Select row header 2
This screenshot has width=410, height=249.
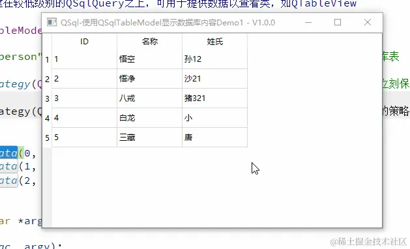click(47, 79)
